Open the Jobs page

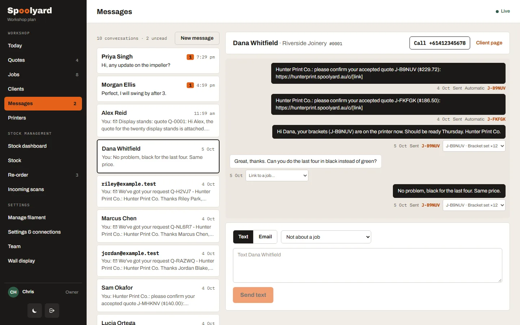click(x=43, y=74)
